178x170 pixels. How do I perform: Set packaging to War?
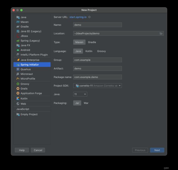86,103
